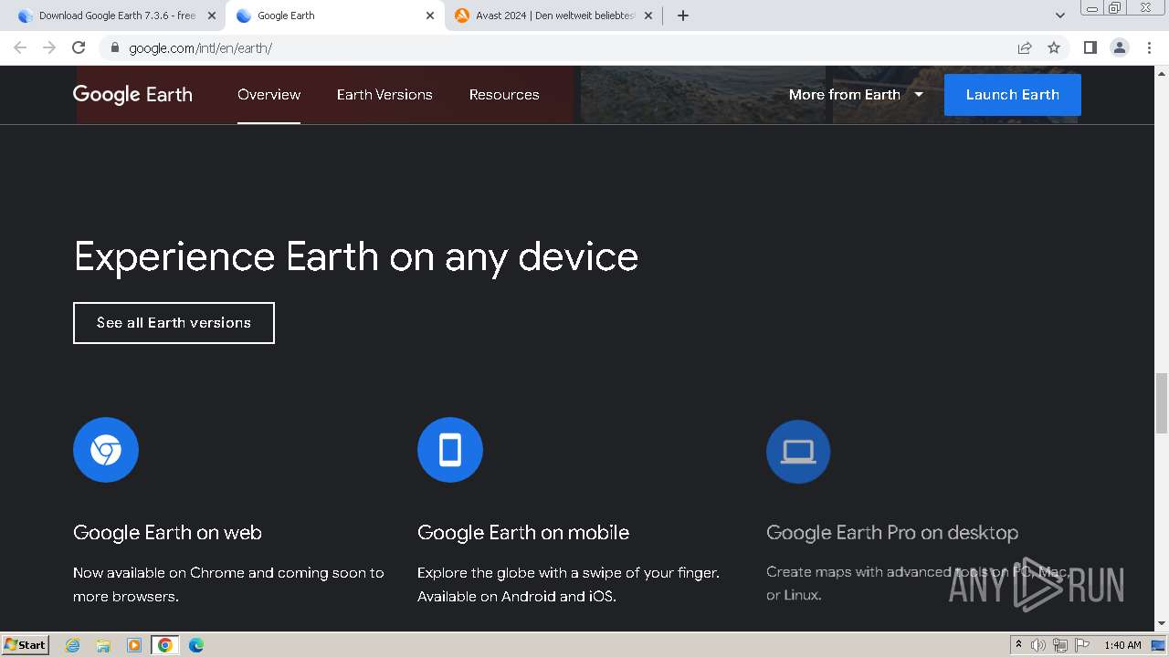Image resolution: width=1169 pixels, height=657 pixels.
Task: Click the 'Explore the globe with a swipe' description
Action: click(x=568, y=585)
